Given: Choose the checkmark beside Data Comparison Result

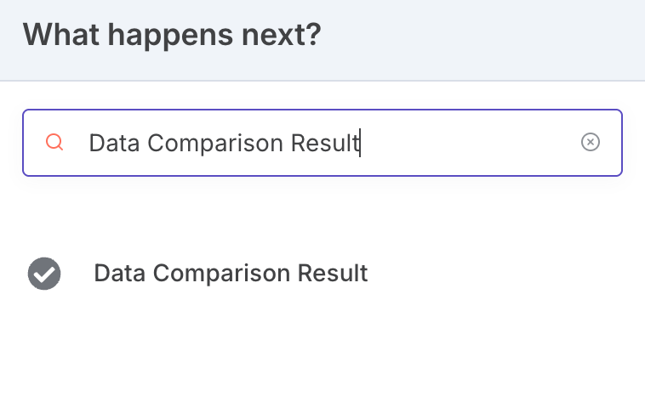Looking at the screenshot, I should [x=44, y=274].
